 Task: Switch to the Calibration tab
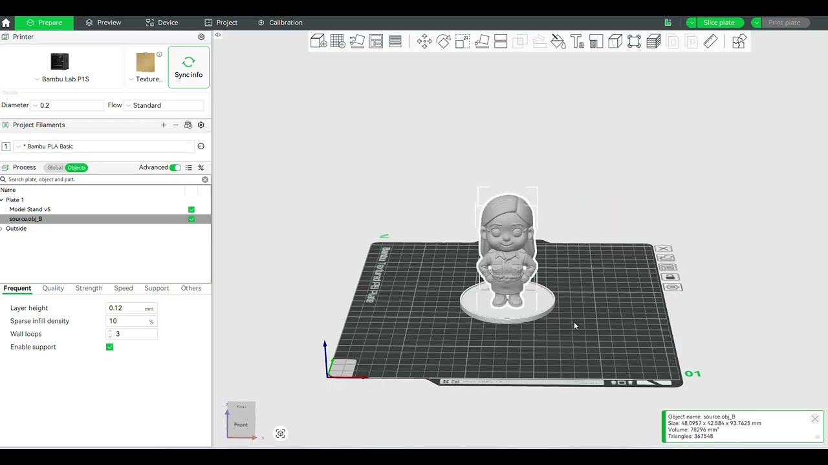pyautogui.click(x=280, y=23)
